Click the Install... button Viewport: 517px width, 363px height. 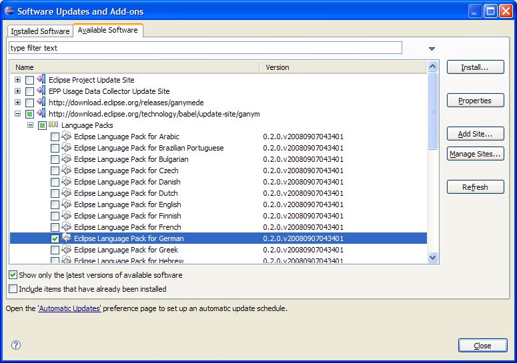tap(475, 67)
